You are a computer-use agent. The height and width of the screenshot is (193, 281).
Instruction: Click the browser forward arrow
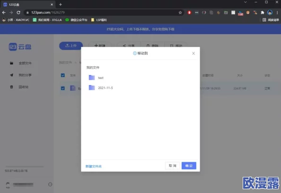[11, 12]
